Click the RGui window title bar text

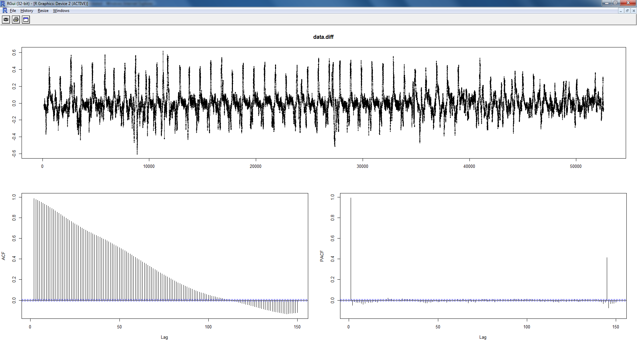click(47, 3)
